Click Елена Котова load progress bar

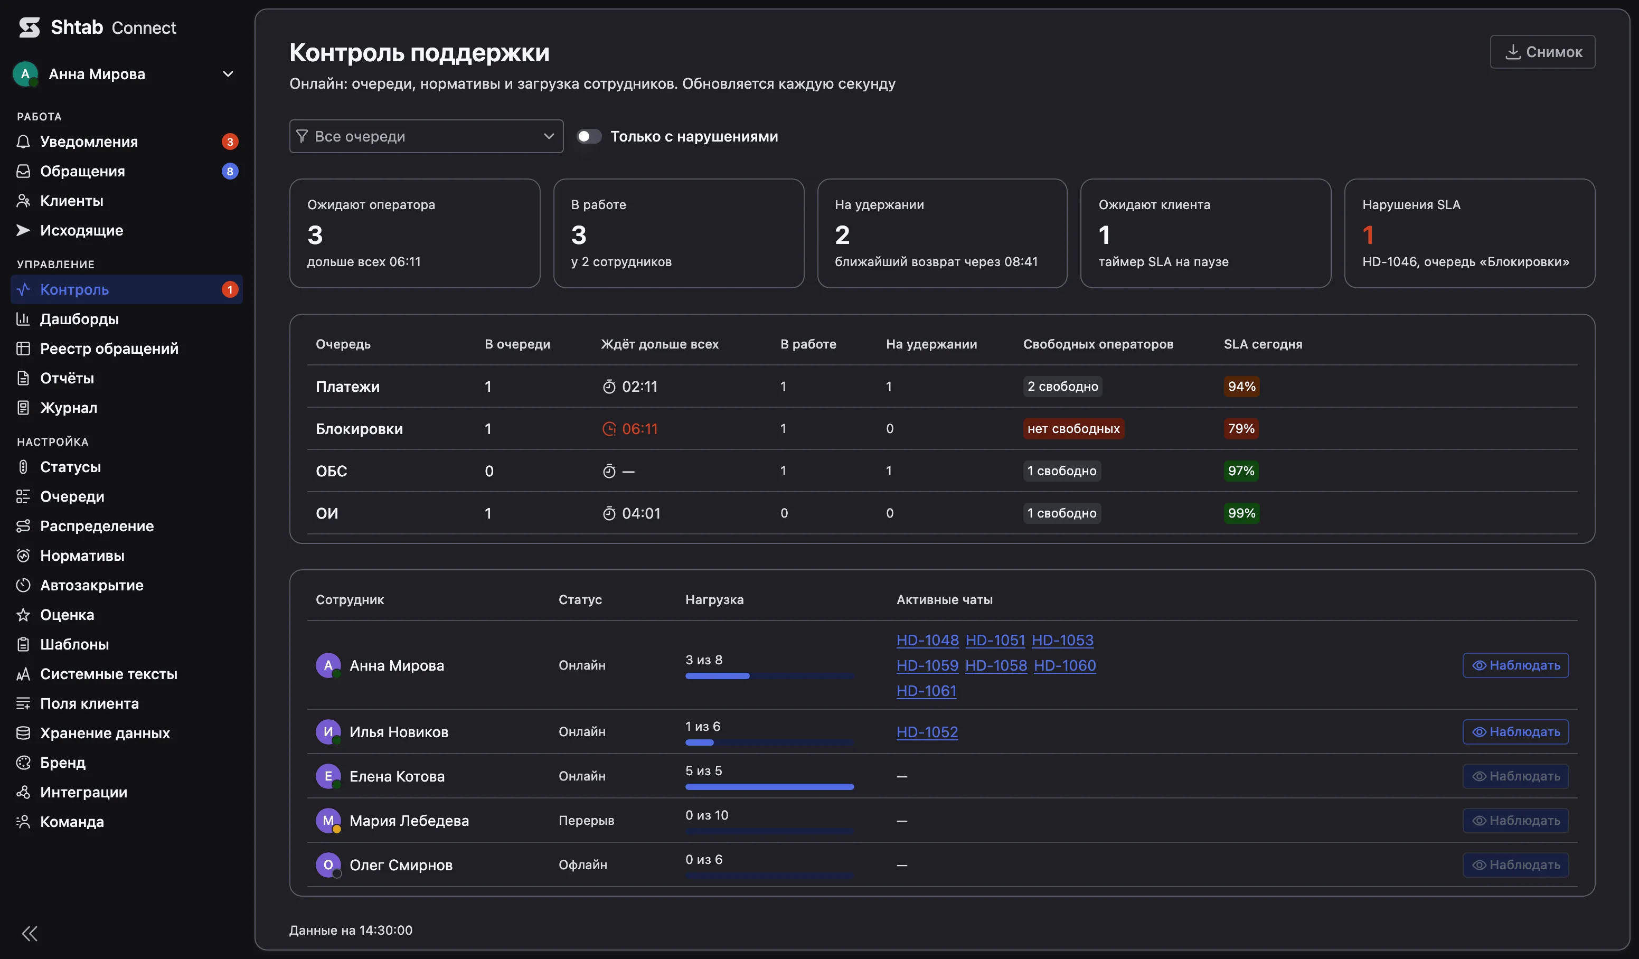pyautogui.click(x=769, y=787)
